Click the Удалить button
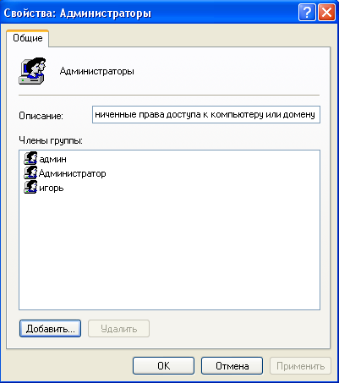 118,328
